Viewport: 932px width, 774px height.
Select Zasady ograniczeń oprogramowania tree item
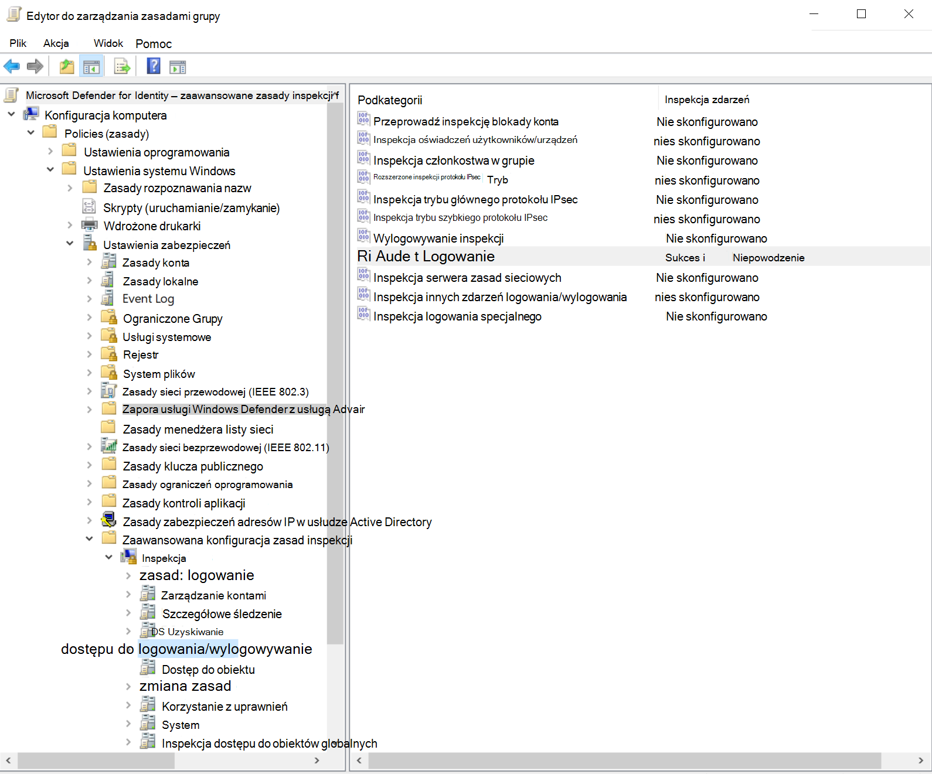coord(208,485)
